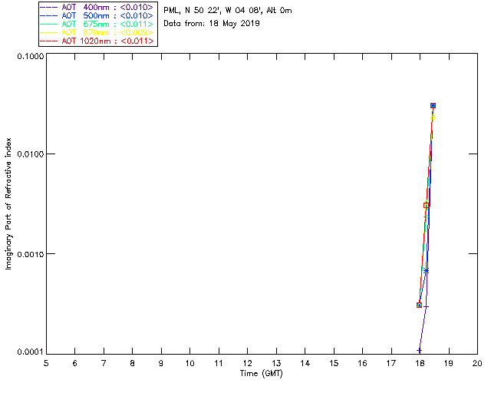Click the x-axis tick label 12
This screenshot has height=393, width=491.
[x=247, y=364]
